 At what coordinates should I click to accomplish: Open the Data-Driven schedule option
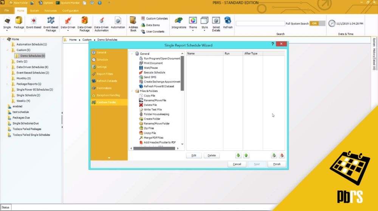[68, 24]
